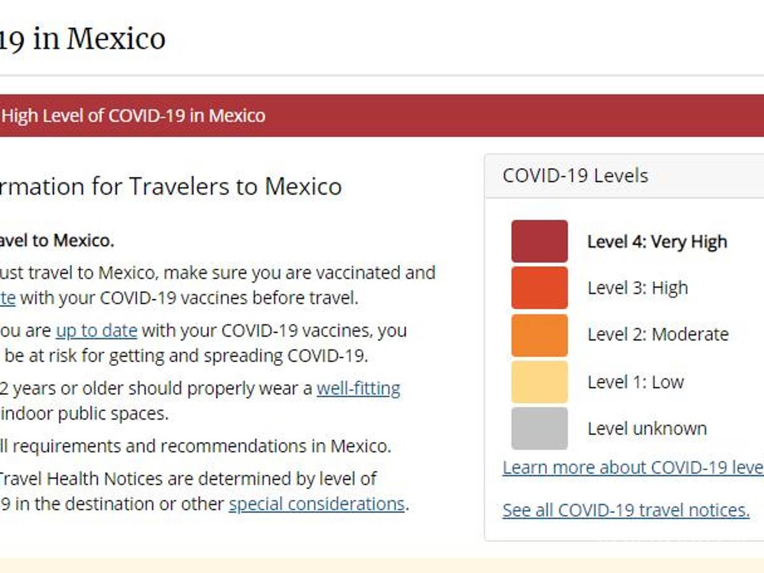Image resolution: width=764 pixels, height=573 pixels.
Task: Open 'See all COVID-19 travel notices'
Action: point(625,510)
